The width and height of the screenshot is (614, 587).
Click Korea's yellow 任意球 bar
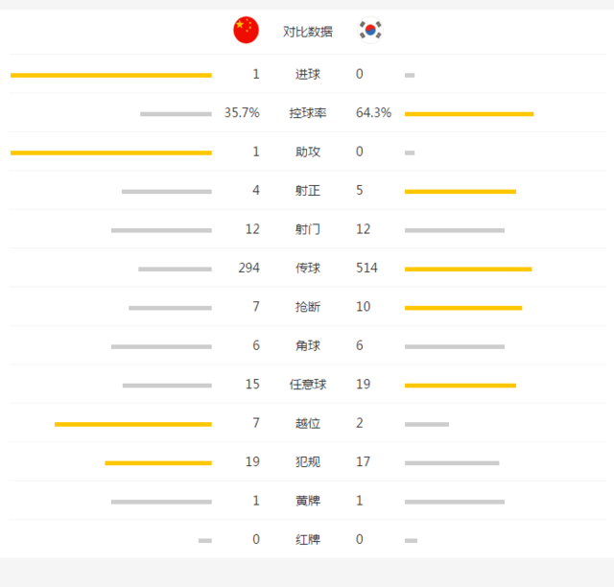460,385
